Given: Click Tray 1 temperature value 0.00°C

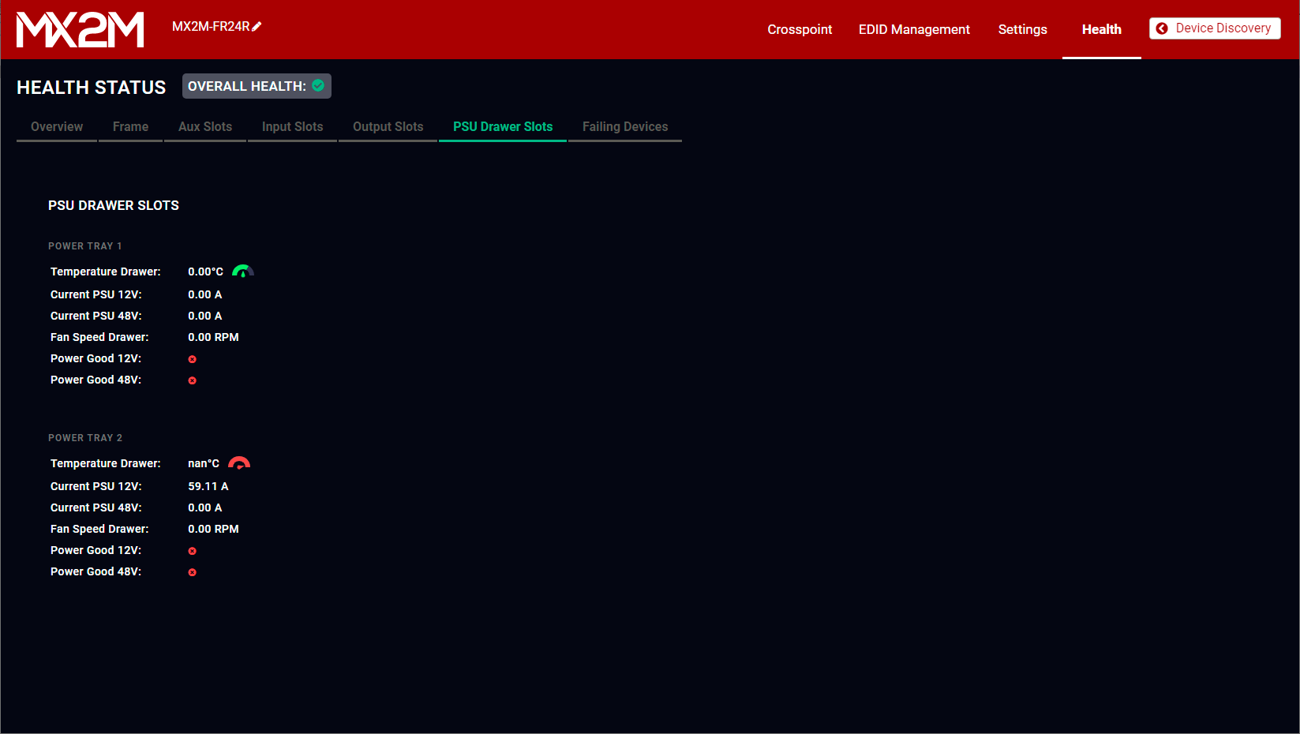Looking at the screenshot, I should point(205,272).
